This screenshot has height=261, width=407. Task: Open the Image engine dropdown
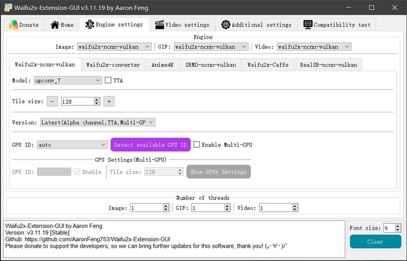tap(114, 46)
